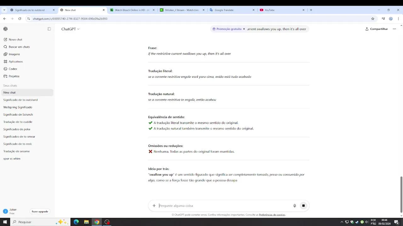Open Microsoft Edge from the taskbar
The height and width of the screenshot is (226, 403).
(76, 222)
